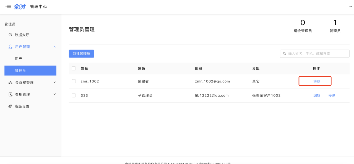Click 转移 for zmr_1002

coord(317,81)
